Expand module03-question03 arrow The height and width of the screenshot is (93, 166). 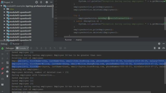click(x=4, y=18)
